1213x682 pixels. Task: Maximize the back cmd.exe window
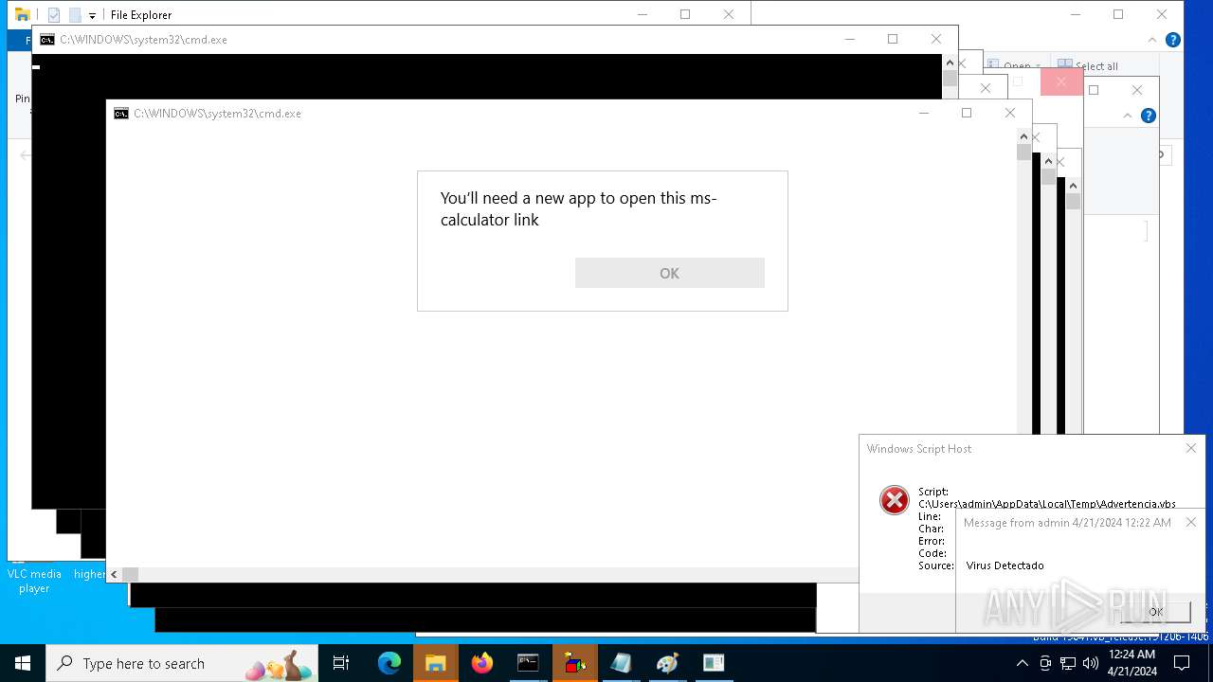tap(892, 39)
